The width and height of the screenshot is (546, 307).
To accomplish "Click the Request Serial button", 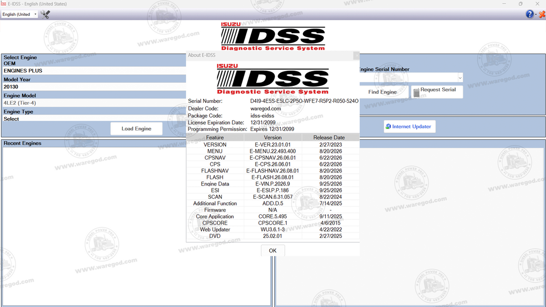I will (437, 92).
